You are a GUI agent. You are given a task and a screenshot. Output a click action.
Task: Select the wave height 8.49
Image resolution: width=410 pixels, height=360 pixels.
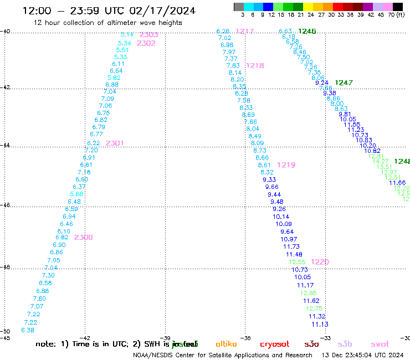click(255, 136)
